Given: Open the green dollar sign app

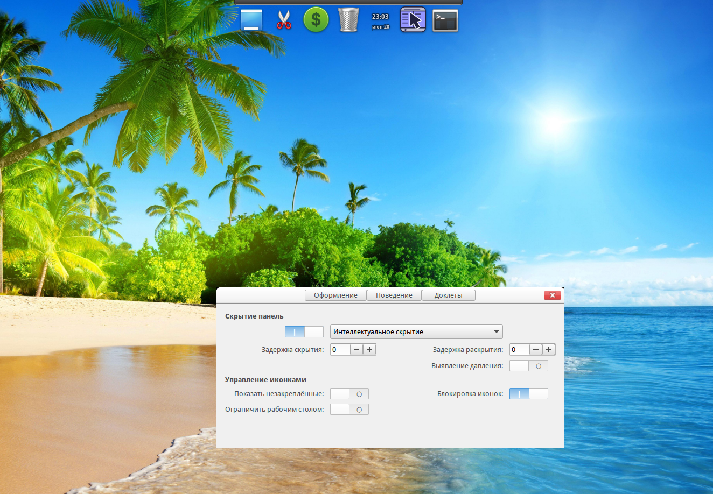Looking at the screenshot, I should [316, 20].
